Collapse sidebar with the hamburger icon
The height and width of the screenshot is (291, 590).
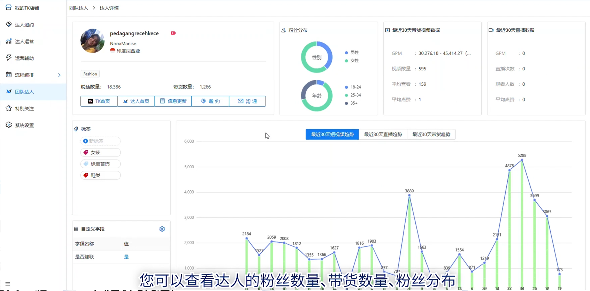tap(8, 284)
